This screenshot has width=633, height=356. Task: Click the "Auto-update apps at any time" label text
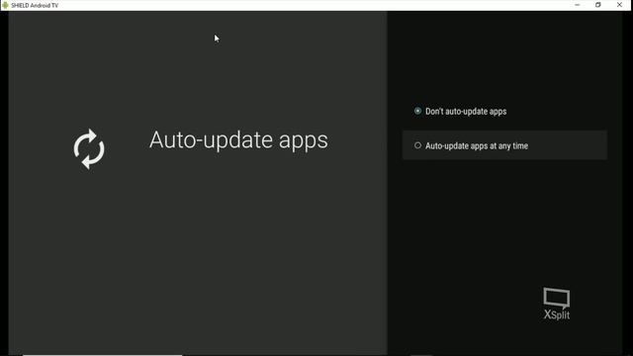477,145
